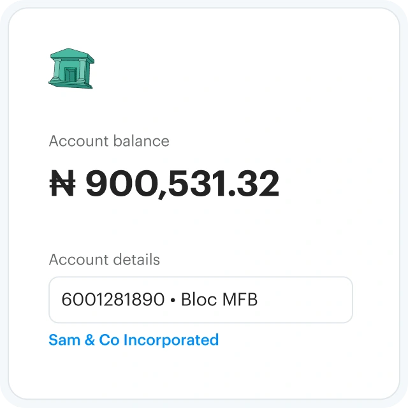Open the Sam & Co Incorporated link
The height and width of the screenshot is (408, 408).
coord(133,340)
